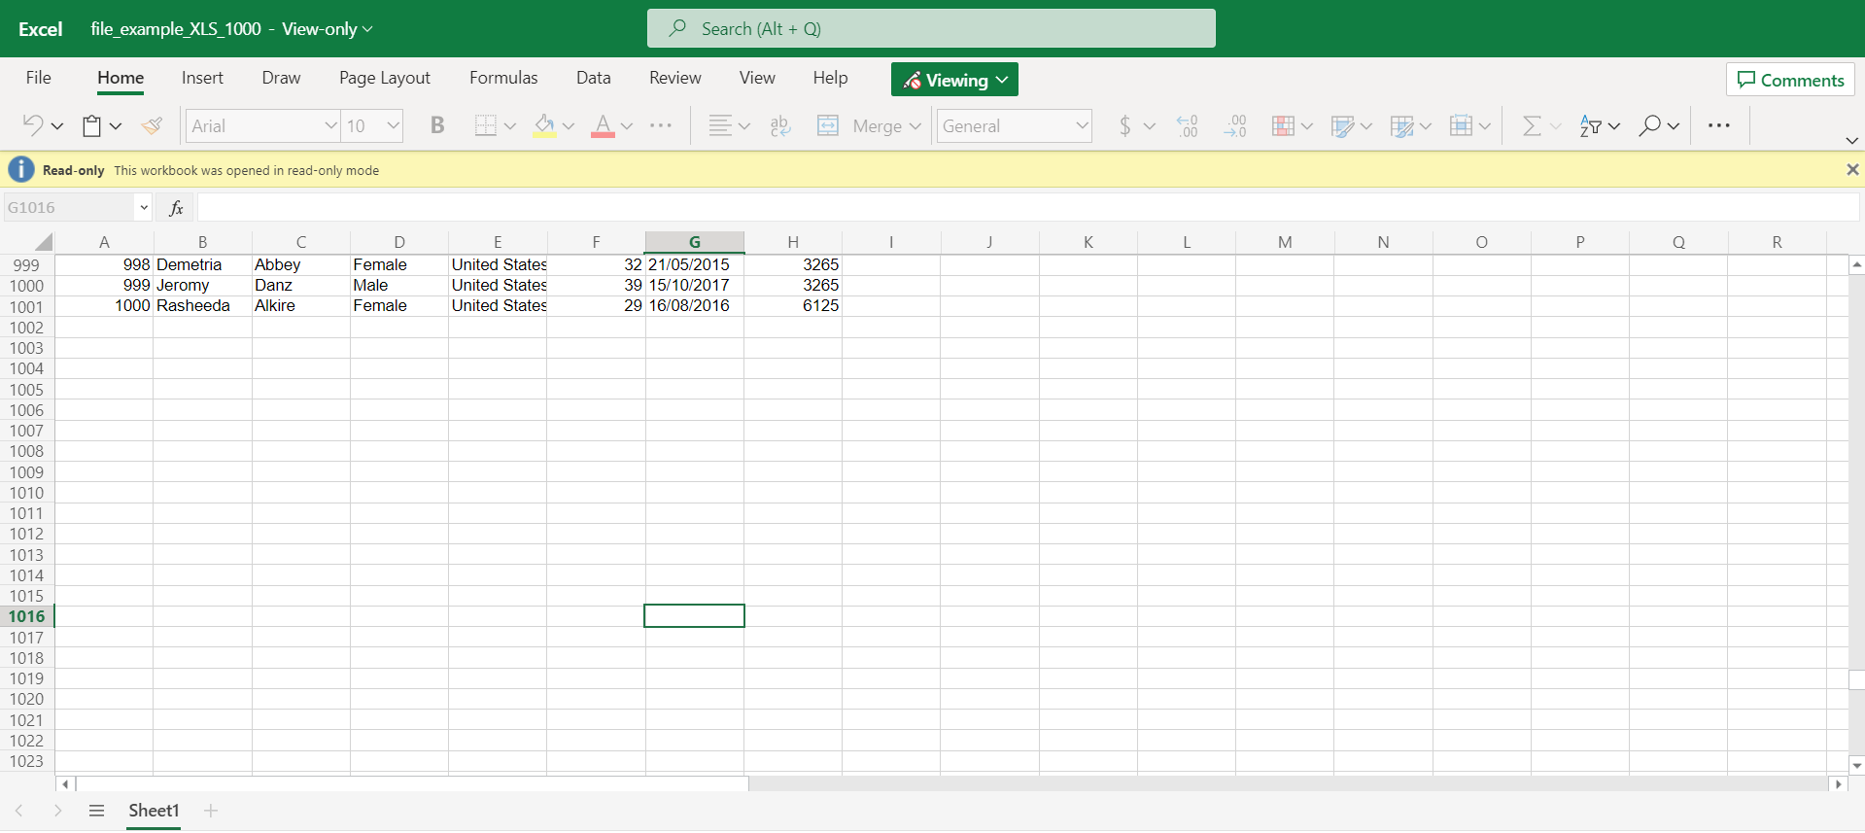This screenshot has height=833, width=1865.
Task: Expand the ribbon display options chevron
Action: pyautogui.click(x=1852, y=141)
